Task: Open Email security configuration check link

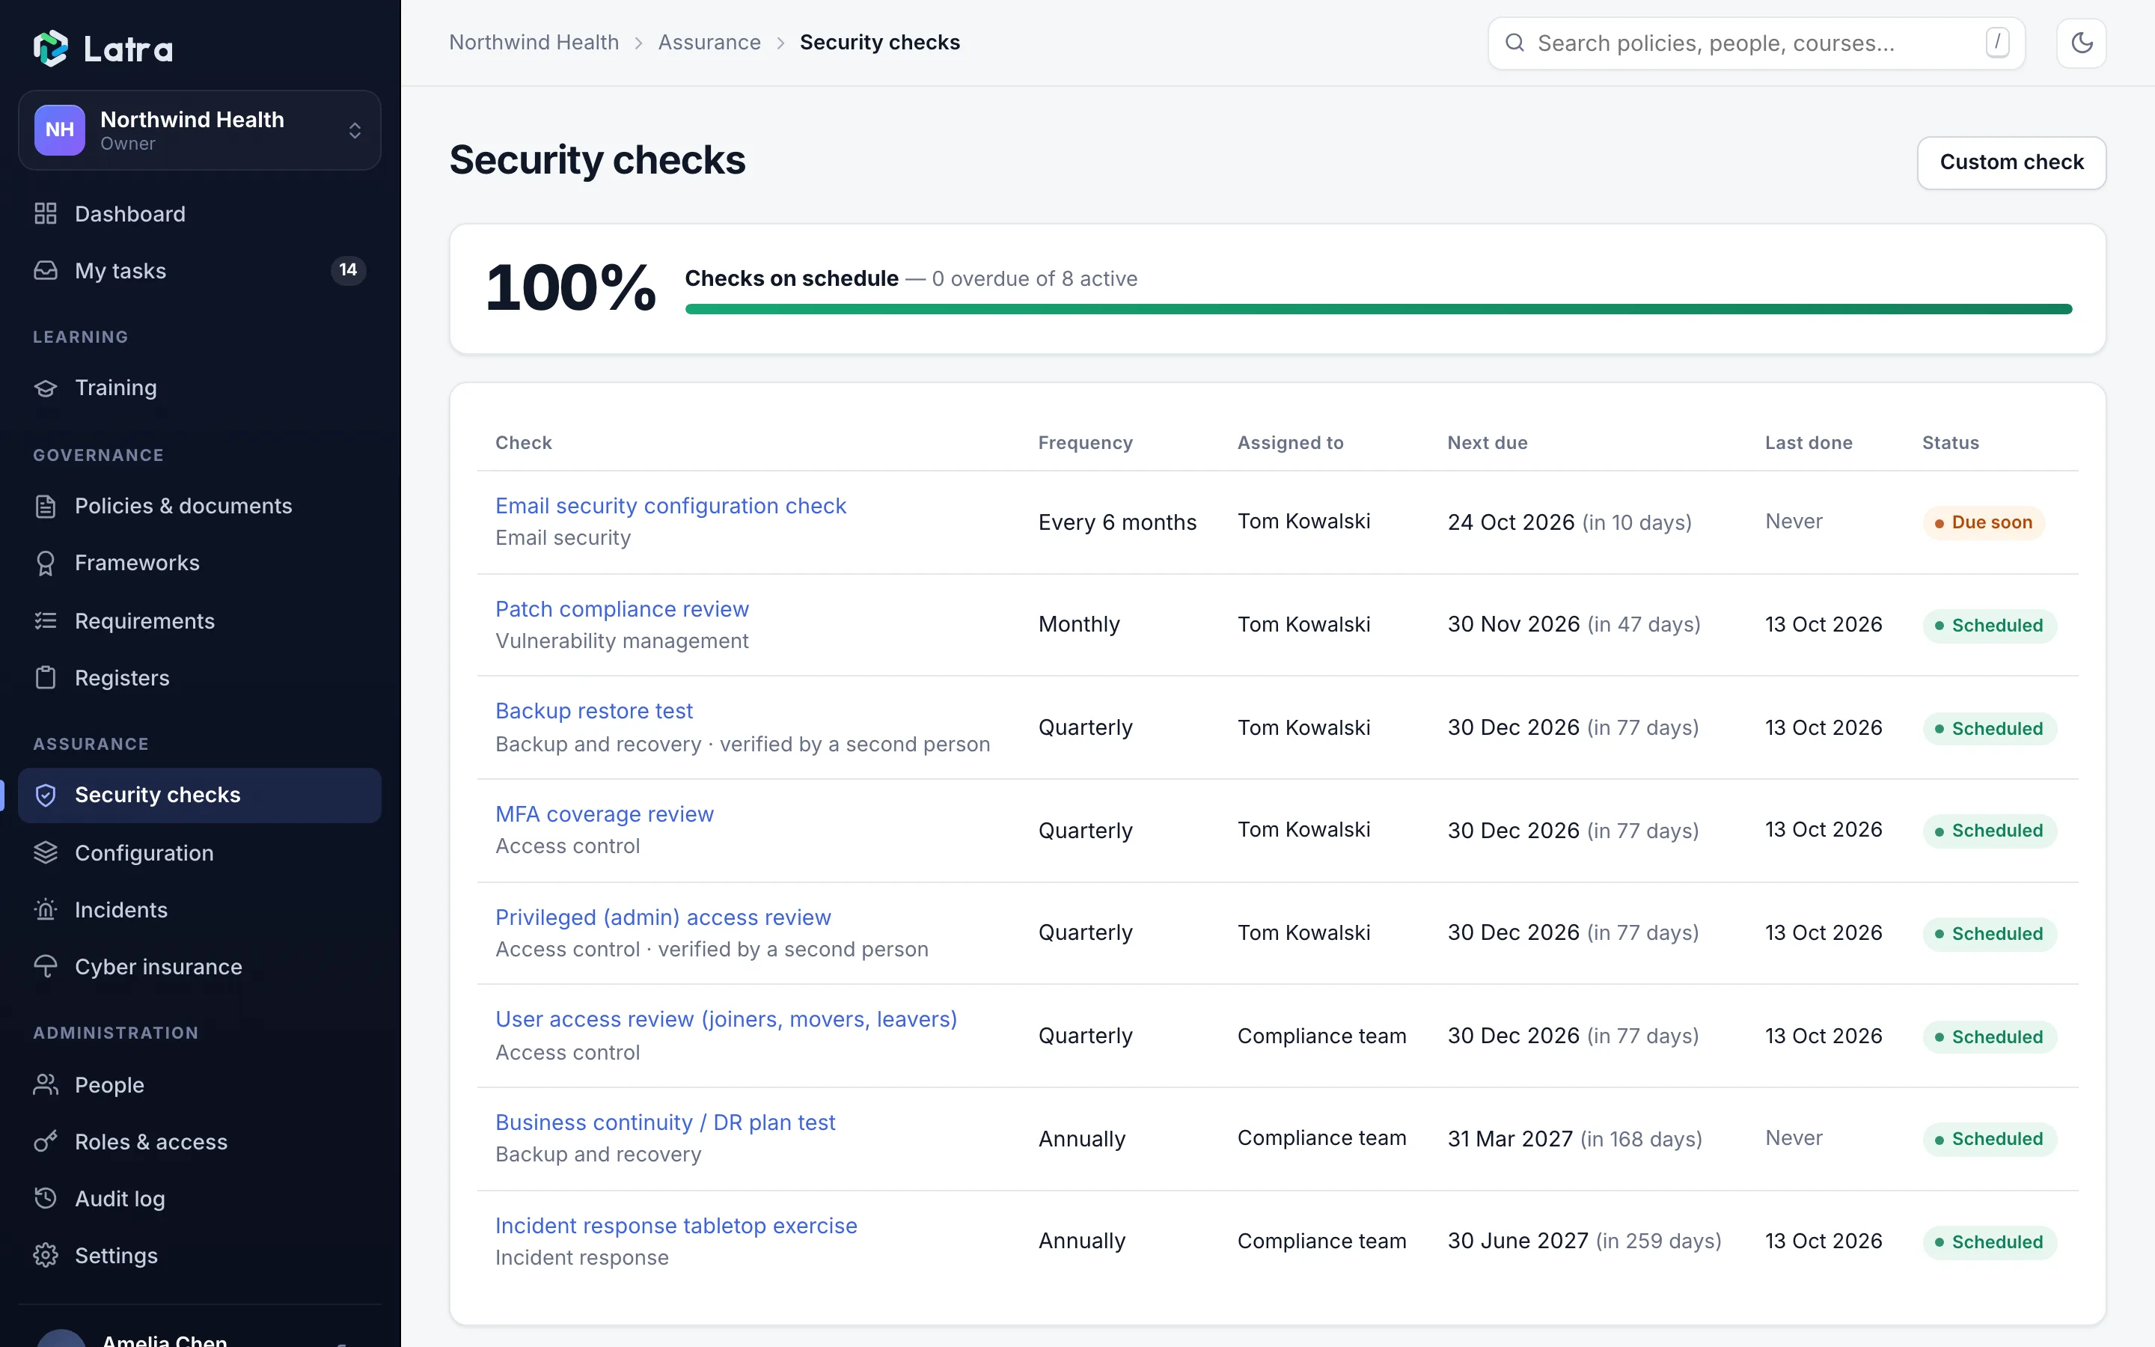Action: click(x=670, y=506)
